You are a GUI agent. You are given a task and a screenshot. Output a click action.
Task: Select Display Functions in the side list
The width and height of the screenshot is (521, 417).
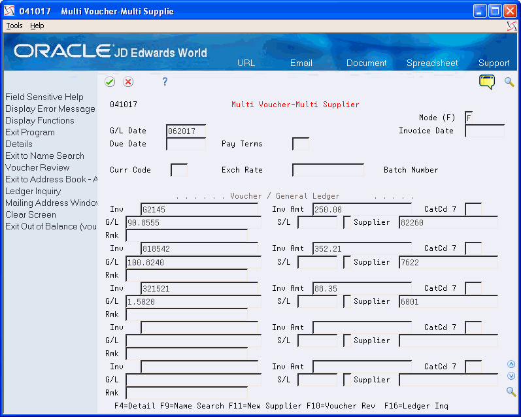39,121
